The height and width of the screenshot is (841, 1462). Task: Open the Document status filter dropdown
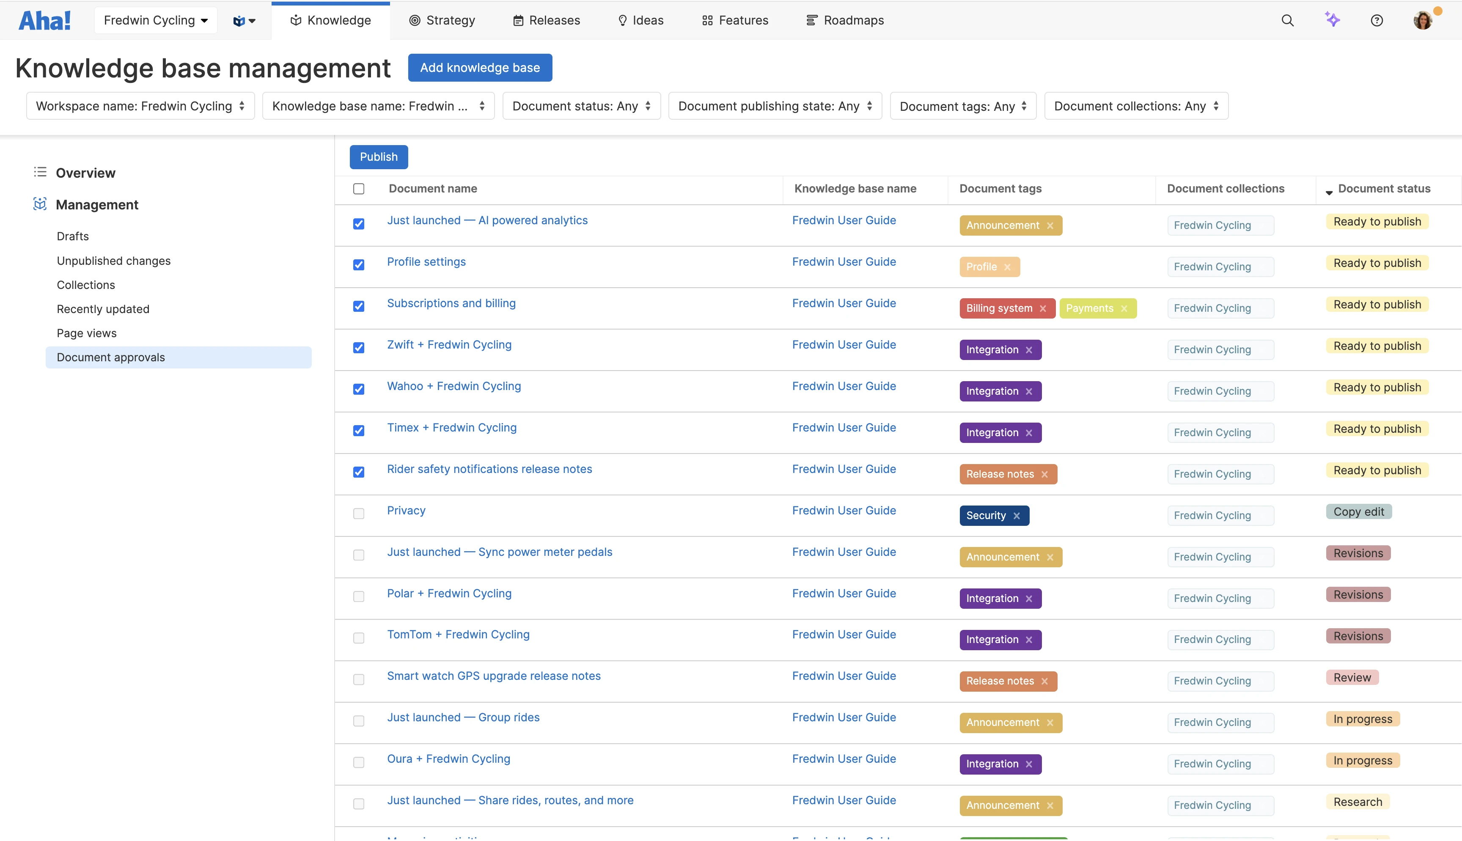tap(581, 106)
